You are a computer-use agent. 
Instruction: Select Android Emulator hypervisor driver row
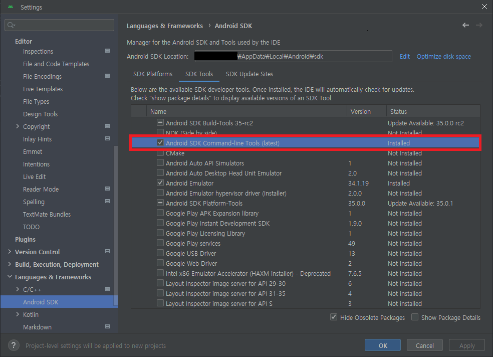click(306, 193)
